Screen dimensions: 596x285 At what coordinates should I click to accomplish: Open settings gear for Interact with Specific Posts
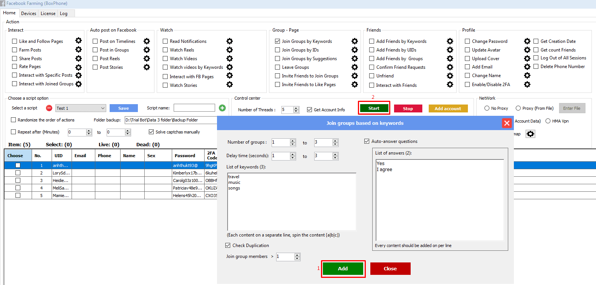click(x=78, y=75)
